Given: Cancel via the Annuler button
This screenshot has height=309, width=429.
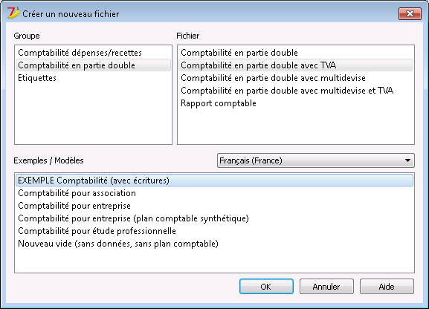Looking at the screenshot, I should pos(326,287).
